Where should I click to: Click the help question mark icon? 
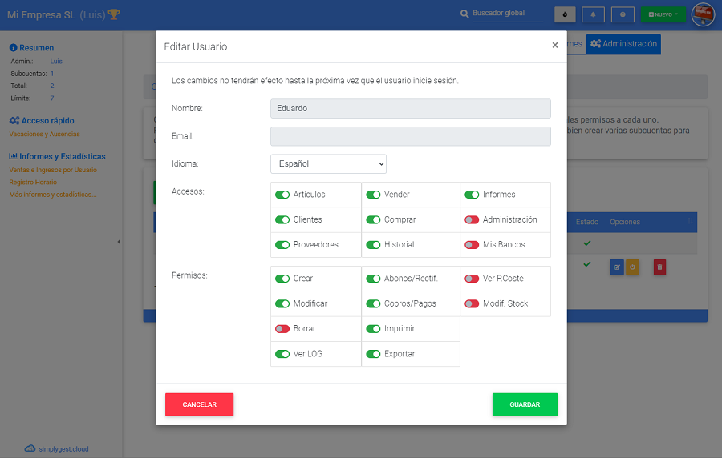pos(623,14)
